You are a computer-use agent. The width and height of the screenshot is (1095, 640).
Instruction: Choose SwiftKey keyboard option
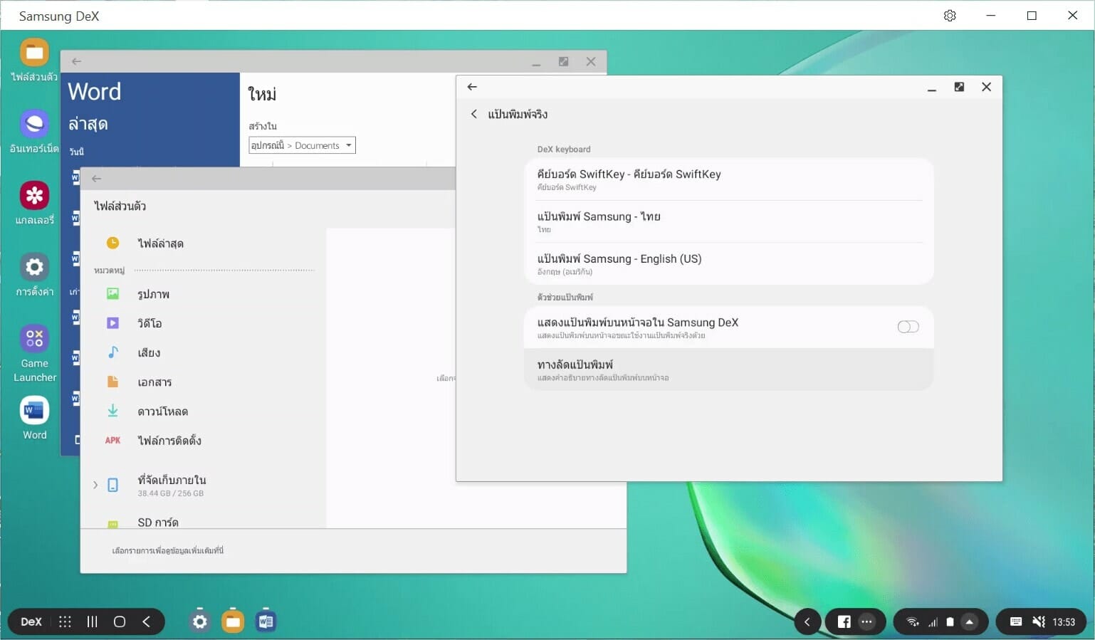pyautogui.click(x=728, y=179)
